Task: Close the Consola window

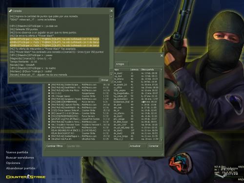Action: [x=111, y=11]
